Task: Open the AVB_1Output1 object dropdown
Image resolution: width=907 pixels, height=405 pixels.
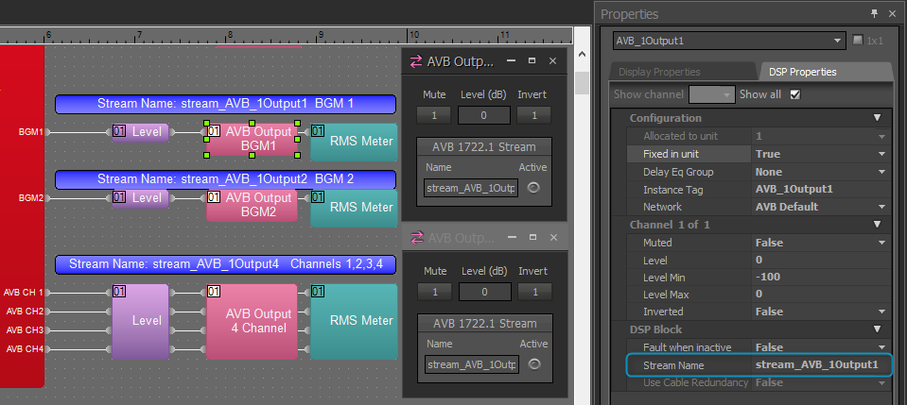Action: pyautogui.click(x=729, y=41)
